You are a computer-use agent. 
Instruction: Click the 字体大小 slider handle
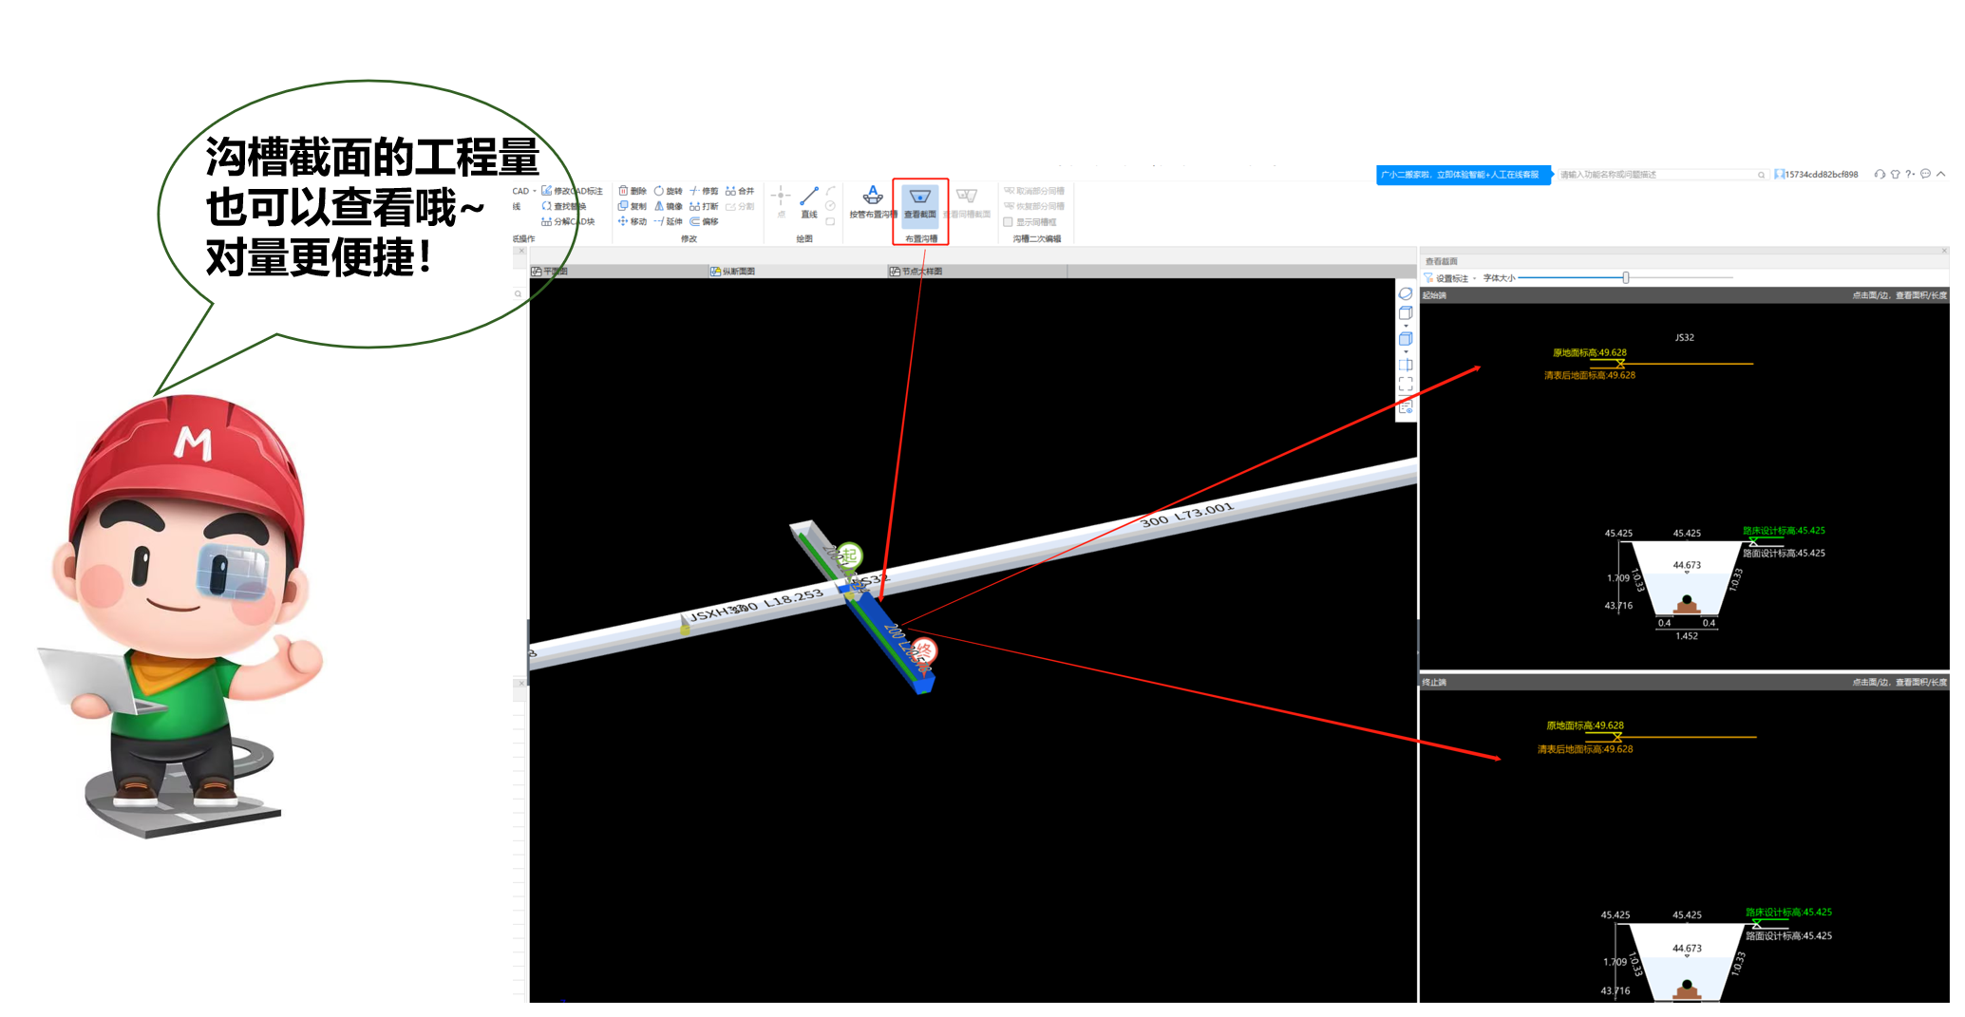1626,278
